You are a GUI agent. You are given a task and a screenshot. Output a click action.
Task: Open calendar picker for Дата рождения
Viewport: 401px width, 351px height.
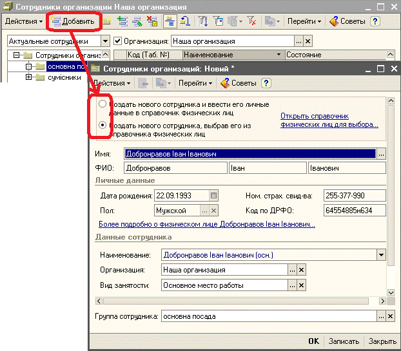tap(213, 196)
